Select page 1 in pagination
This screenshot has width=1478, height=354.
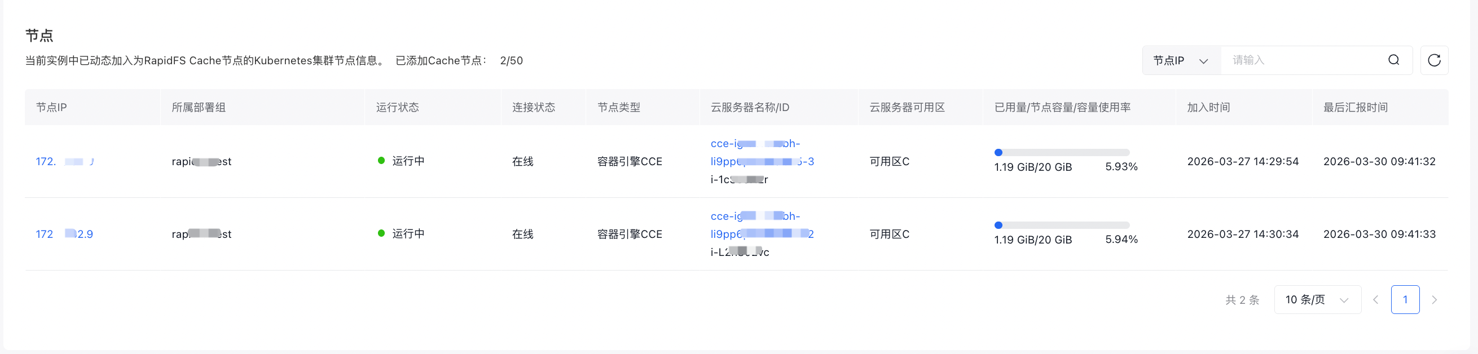pos(1405,299)
